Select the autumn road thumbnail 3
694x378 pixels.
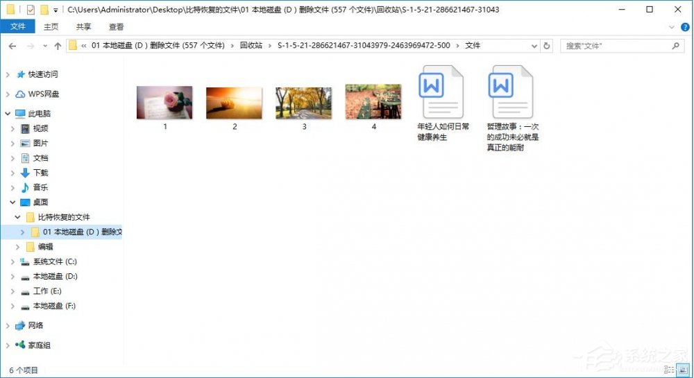303,103
